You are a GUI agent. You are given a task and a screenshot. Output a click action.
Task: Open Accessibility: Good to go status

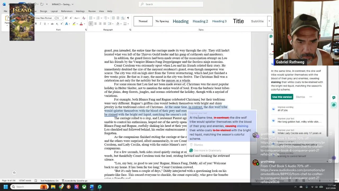click(75, 181)
